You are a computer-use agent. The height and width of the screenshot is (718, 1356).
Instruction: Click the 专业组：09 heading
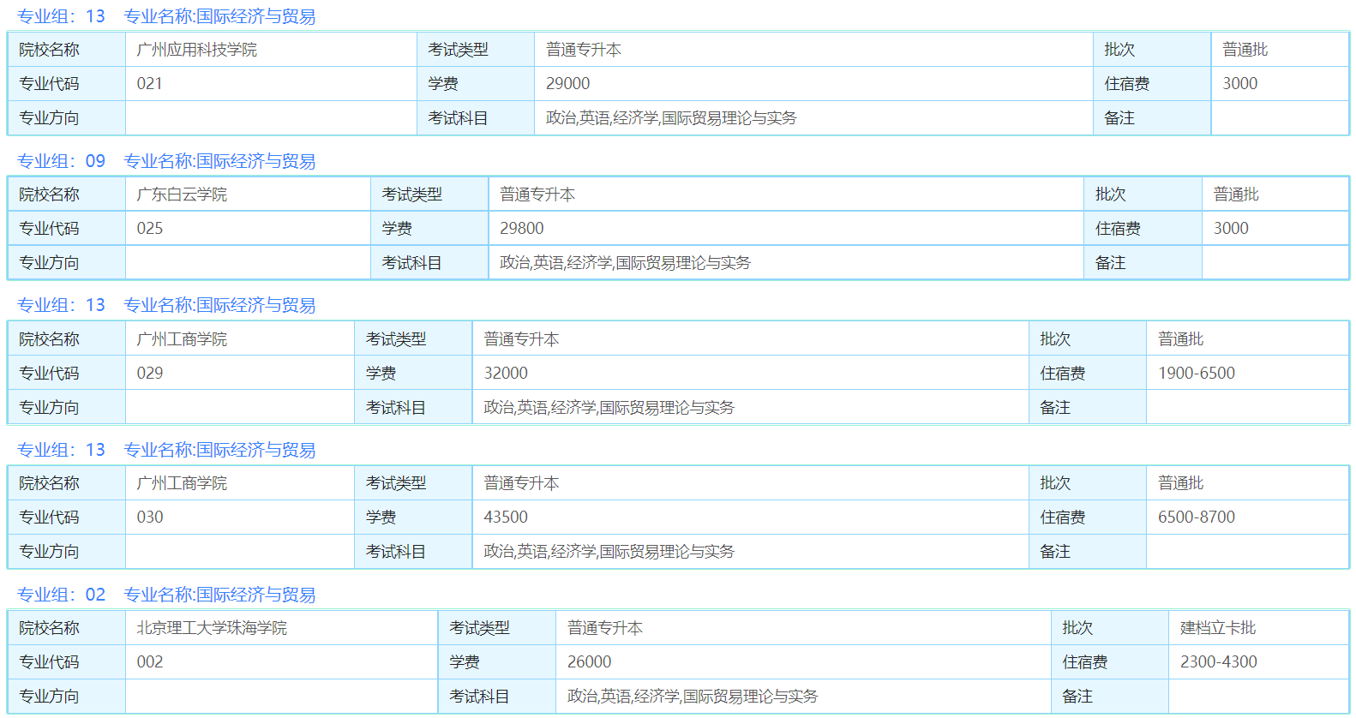pos(61,161)
